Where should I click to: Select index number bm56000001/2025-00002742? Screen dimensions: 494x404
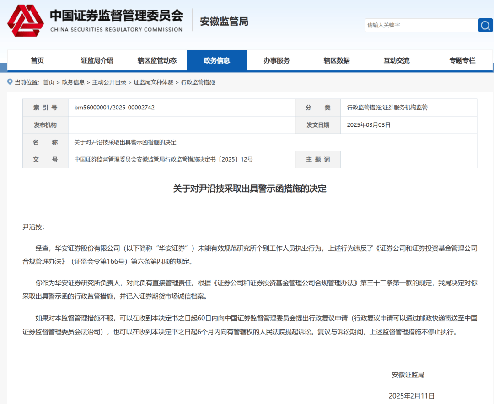(x=114, y=108)
